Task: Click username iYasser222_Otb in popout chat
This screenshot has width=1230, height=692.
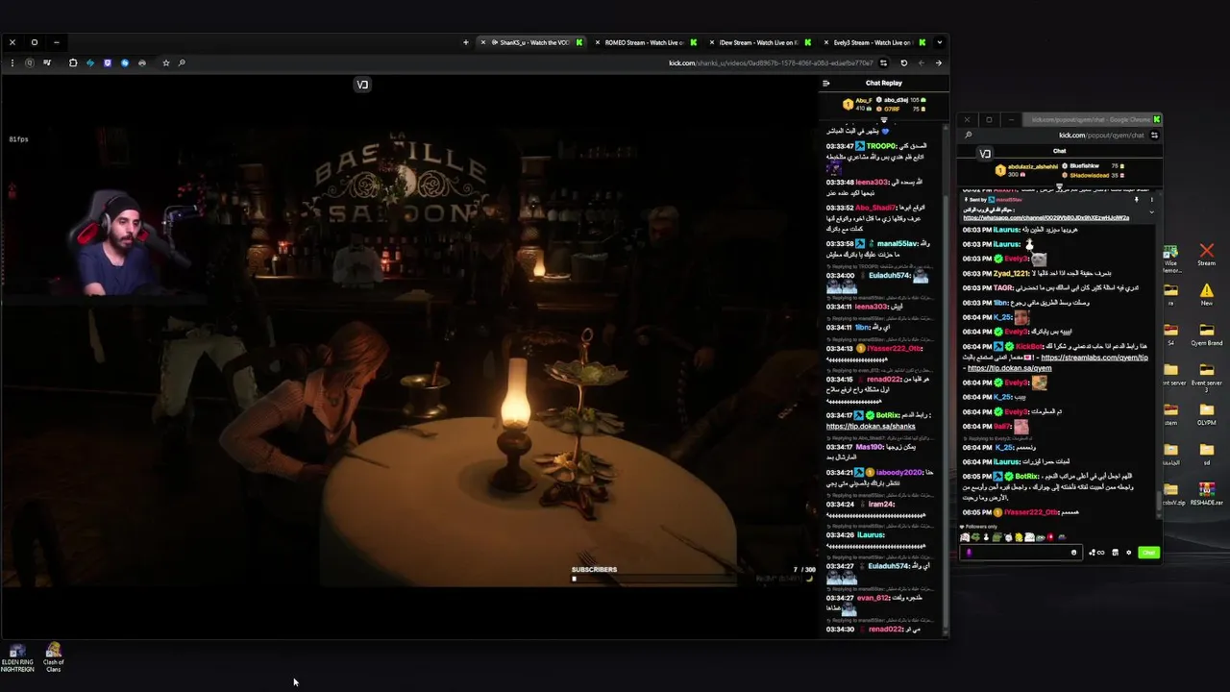Action: point(1030,512)
